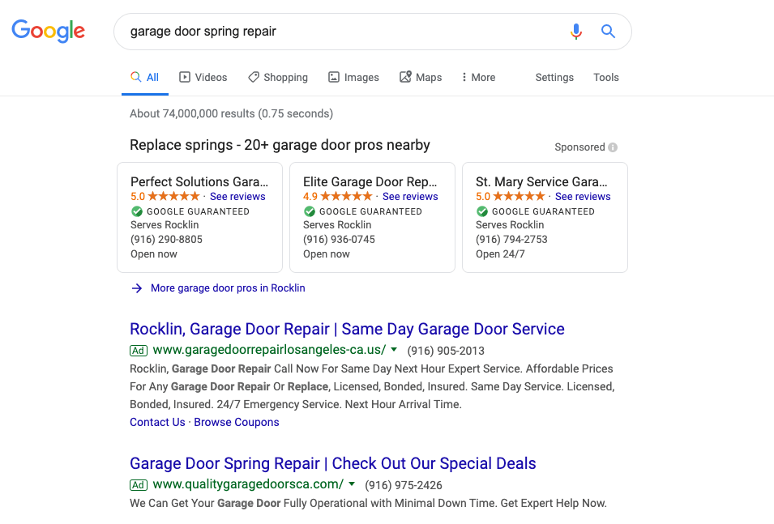This screenshot has height=524, width=774.
Task: Switch to Videos tab
Action: tap(203, 78)
